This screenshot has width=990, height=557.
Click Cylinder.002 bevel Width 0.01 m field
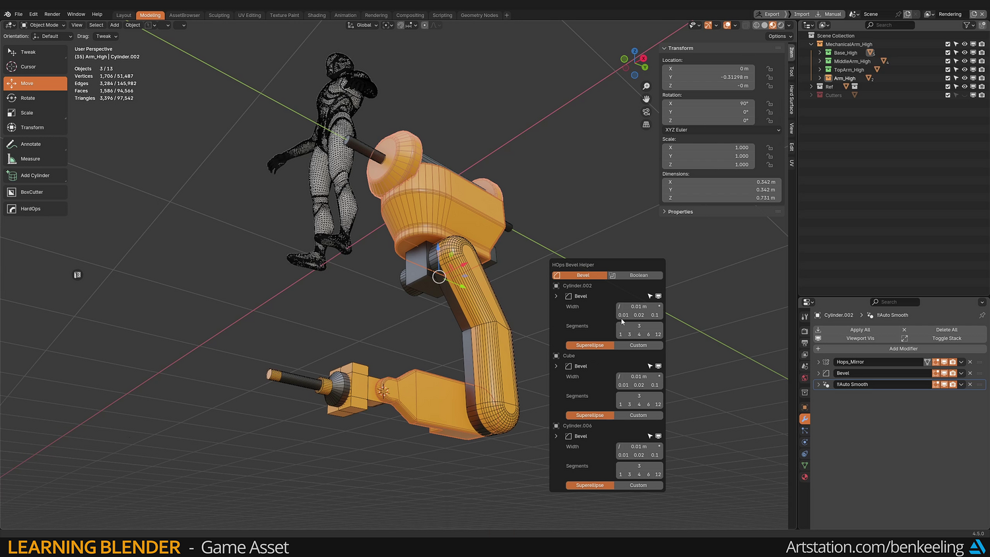639,306
